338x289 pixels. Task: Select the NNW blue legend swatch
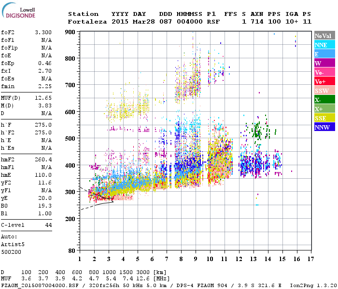click(x=324, y=127)
